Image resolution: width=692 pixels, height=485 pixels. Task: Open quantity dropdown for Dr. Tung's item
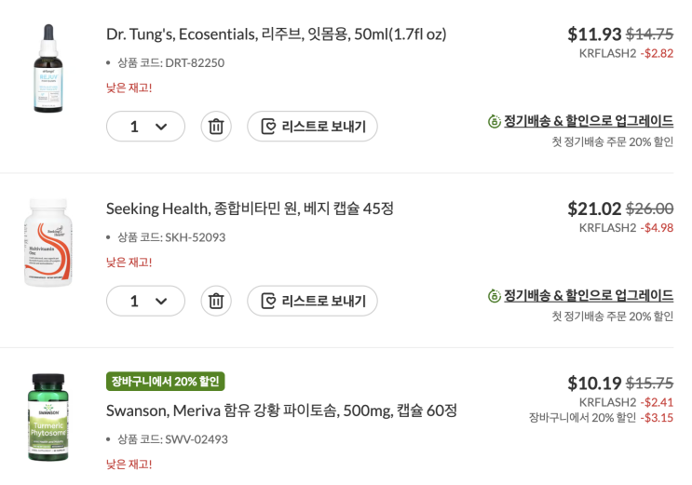pos(146,127)
